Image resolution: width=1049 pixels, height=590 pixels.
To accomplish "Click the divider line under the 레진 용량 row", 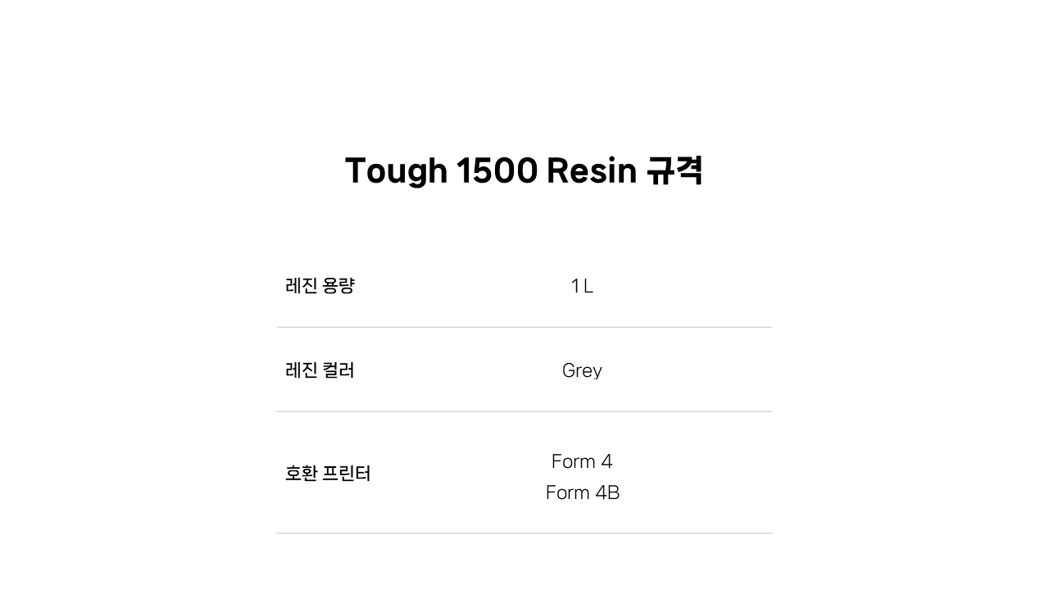I will [524, 327].
